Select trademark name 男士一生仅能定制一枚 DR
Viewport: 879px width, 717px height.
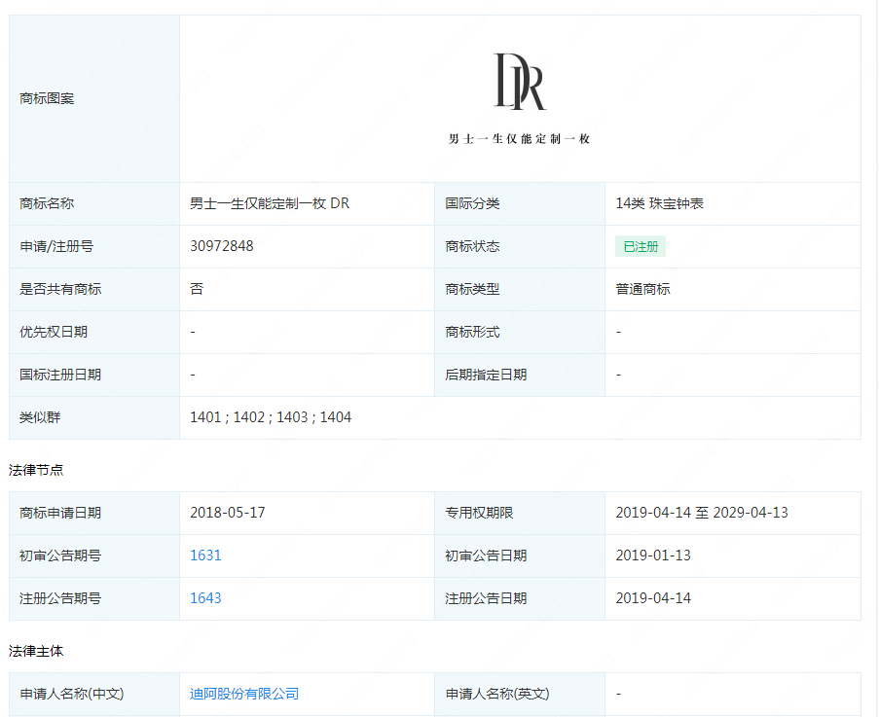(x=270, y=203)
